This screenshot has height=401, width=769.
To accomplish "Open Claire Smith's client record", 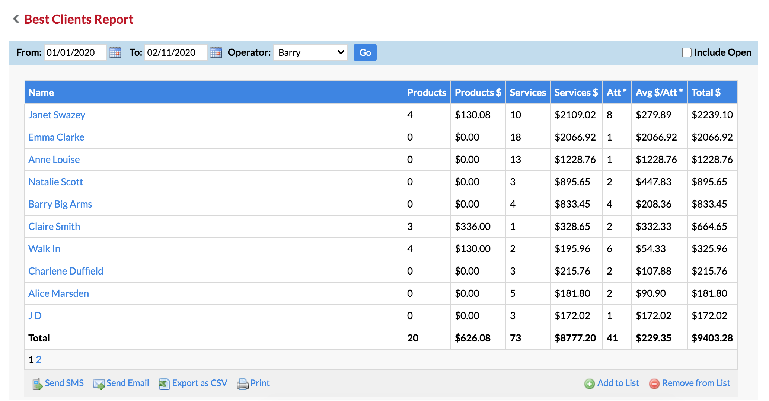I will click(54, 227).
